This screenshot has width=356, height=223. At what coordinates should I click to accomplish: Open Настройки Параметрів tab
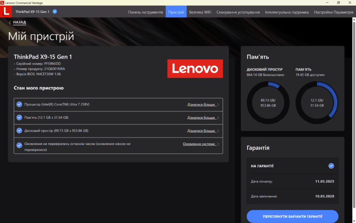tap(333, 12)
